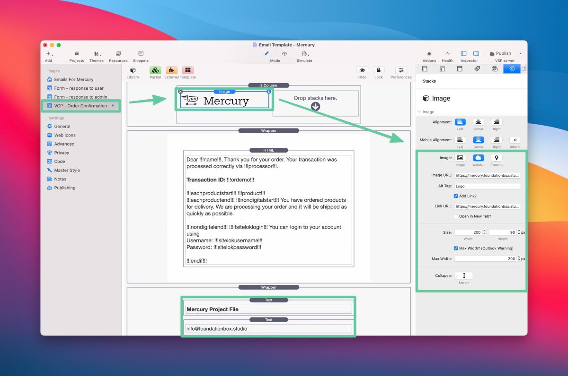Open the Library stacks icon
This screenshot has height=376, width=568.
[x=133, y=70]
